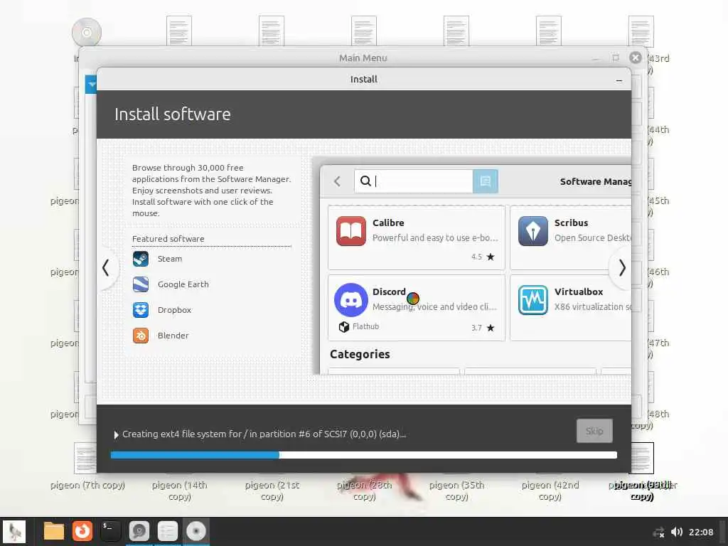Click the 'Creating ext4 file system' status text
Image resolution: width=728 pixels, height=546 pixels.
tap(264, 434)
